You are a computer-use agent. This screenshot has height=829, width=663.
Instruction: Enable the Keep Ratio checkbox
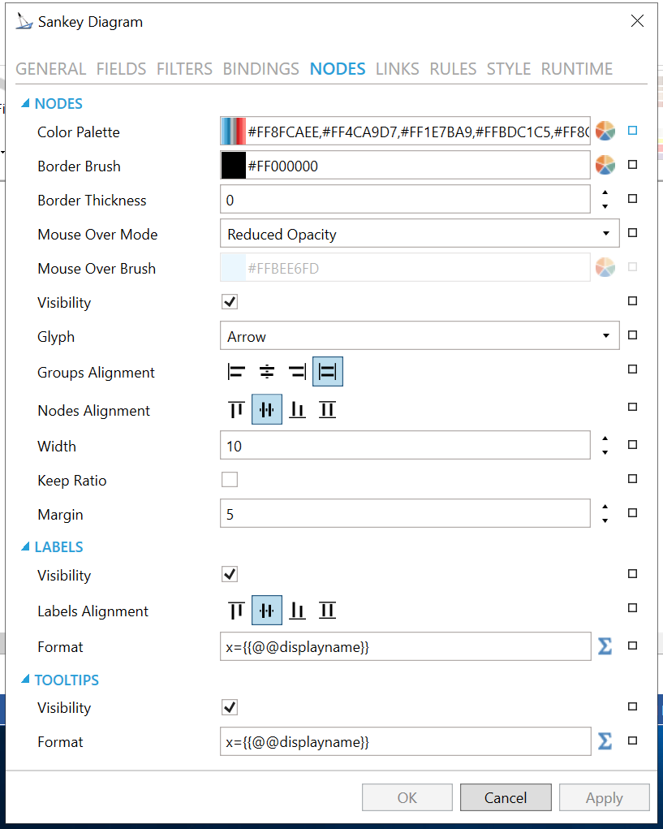[x=230, y=480]
